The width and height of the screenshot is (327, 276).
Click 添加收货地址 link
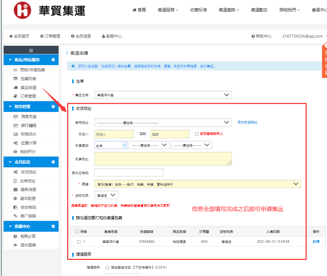click(x=247, y=122)
